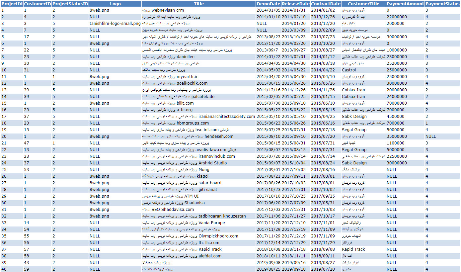Click the CustomerTitle column header

coord(363,4)
